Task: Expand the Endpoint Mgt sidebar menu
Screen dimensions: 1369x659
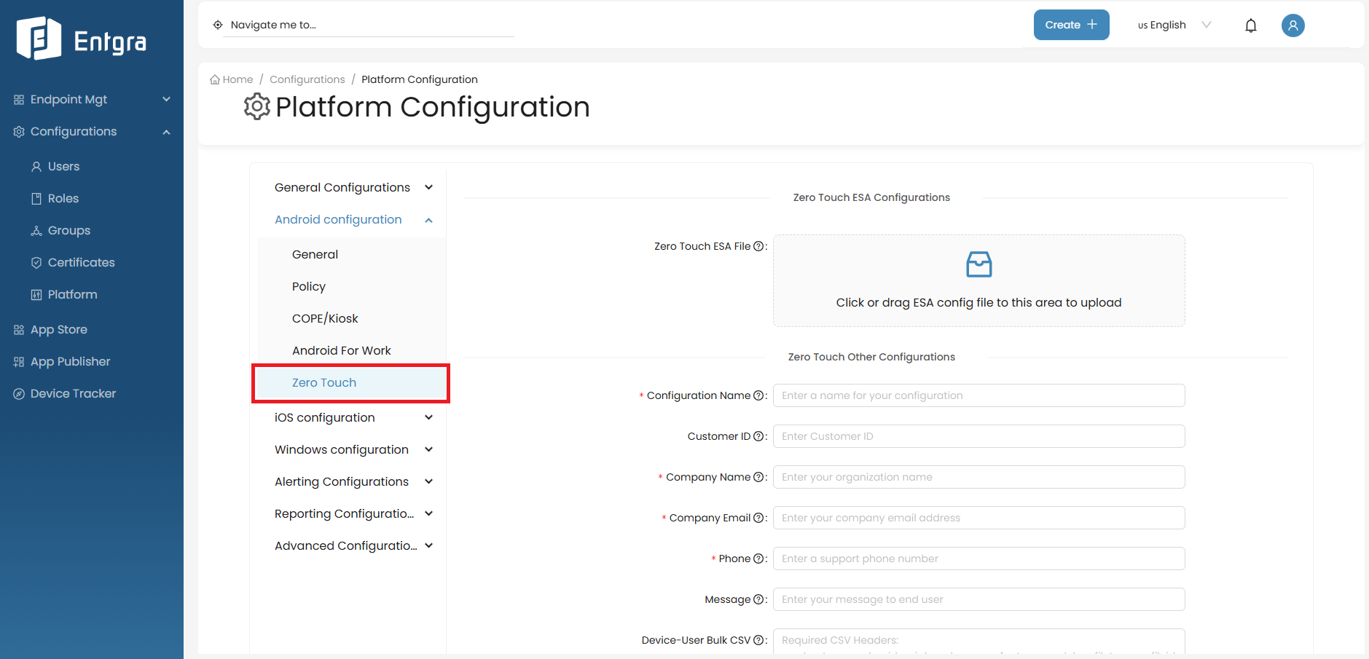Action: point(166,100)
